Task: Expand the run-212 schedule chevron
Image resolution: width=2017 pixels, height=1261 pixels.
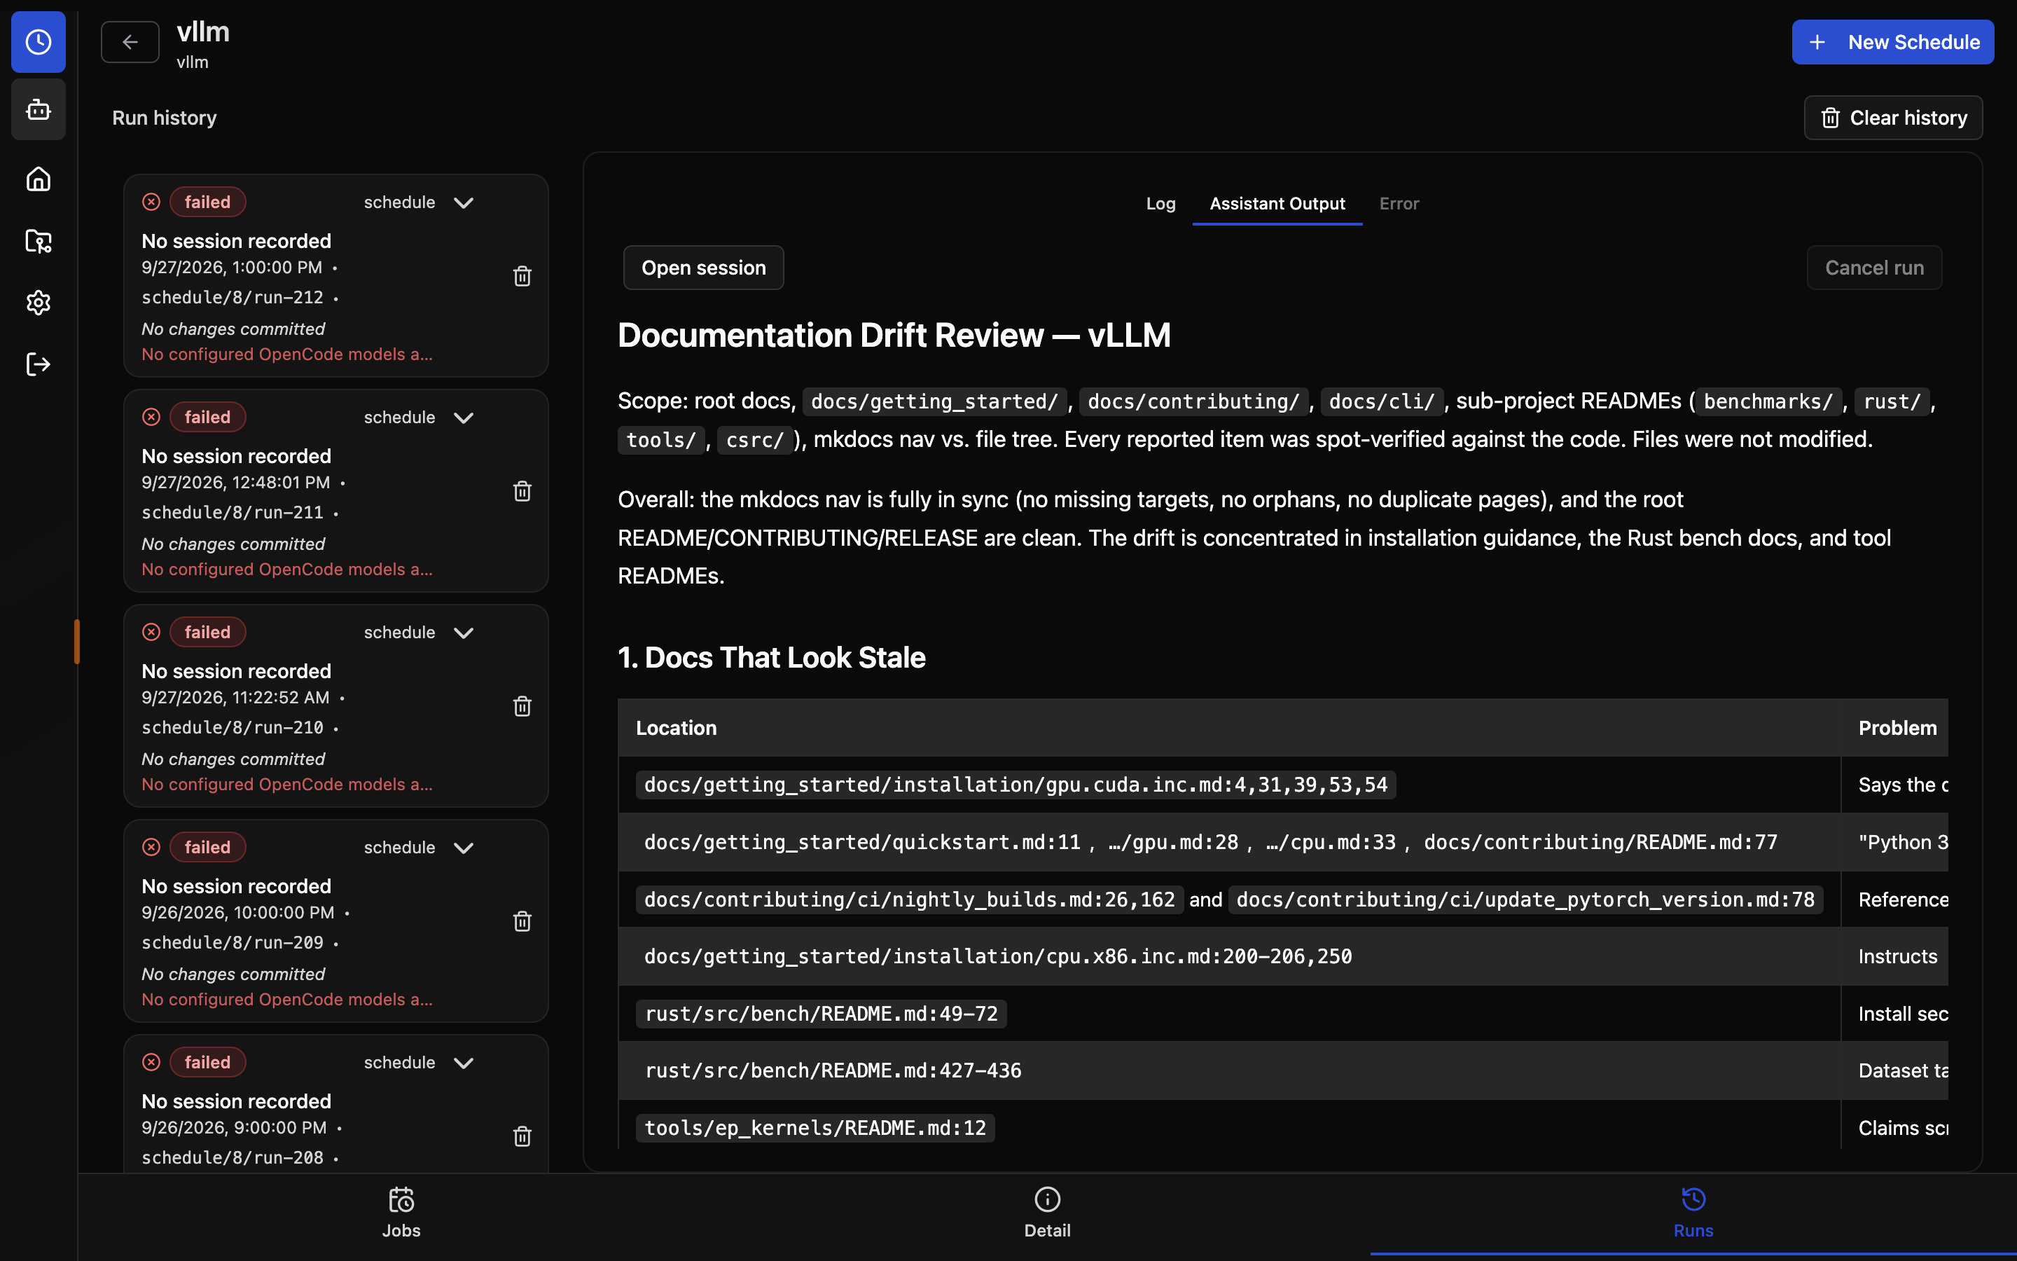Action: tap(464, 202)
